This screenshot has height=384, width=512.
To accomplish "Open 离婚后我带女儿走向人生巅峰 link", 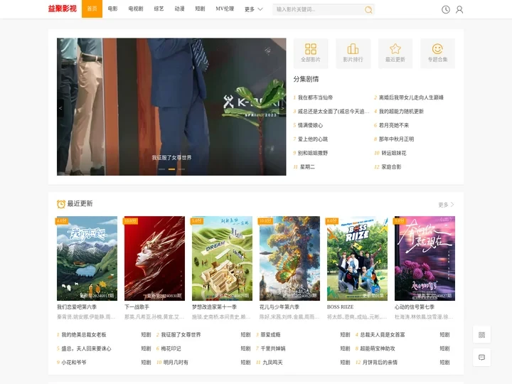I will click(x=411, y=97).
